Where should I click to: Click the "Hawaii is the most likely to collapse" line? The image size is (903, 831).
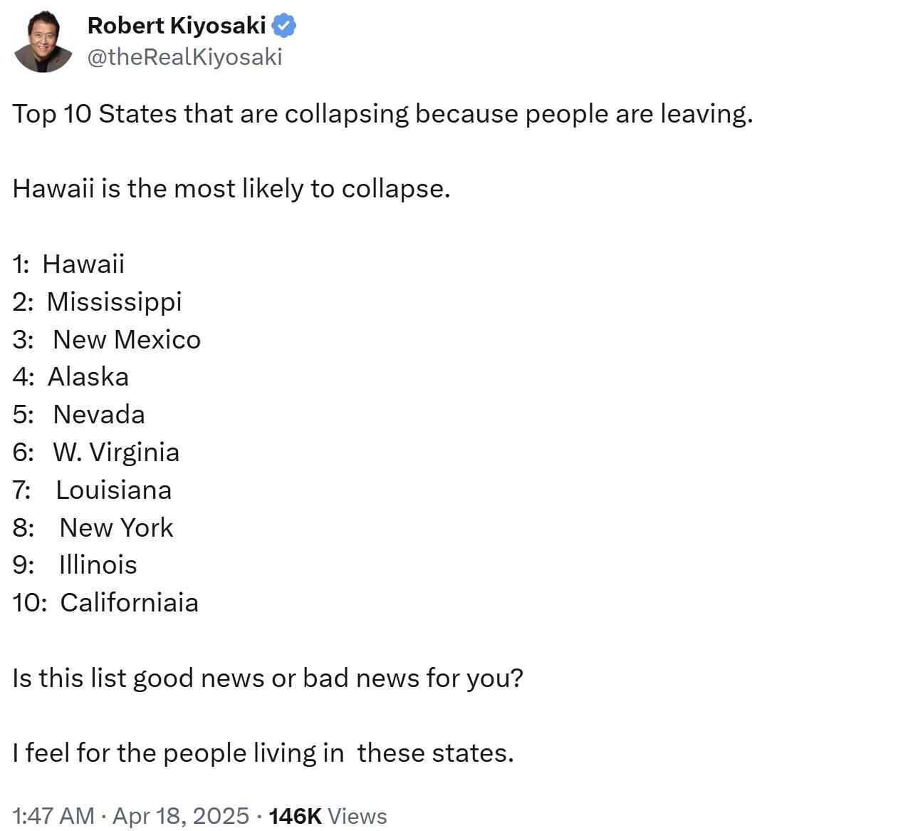231,189
